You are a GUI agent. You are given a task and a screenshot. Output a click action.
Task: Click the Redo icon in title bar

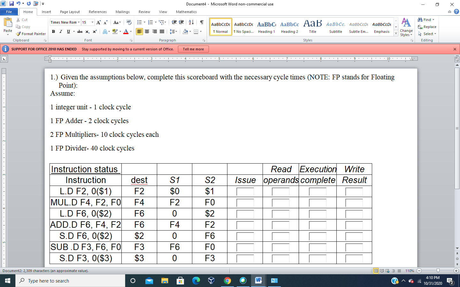click(29, 4)
